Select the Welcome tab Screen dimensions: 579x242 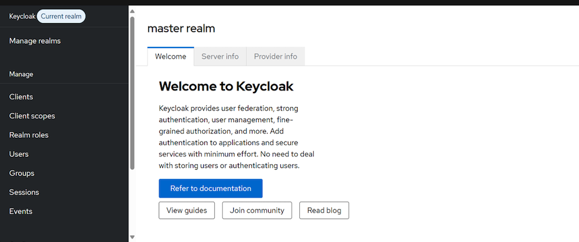170,56
